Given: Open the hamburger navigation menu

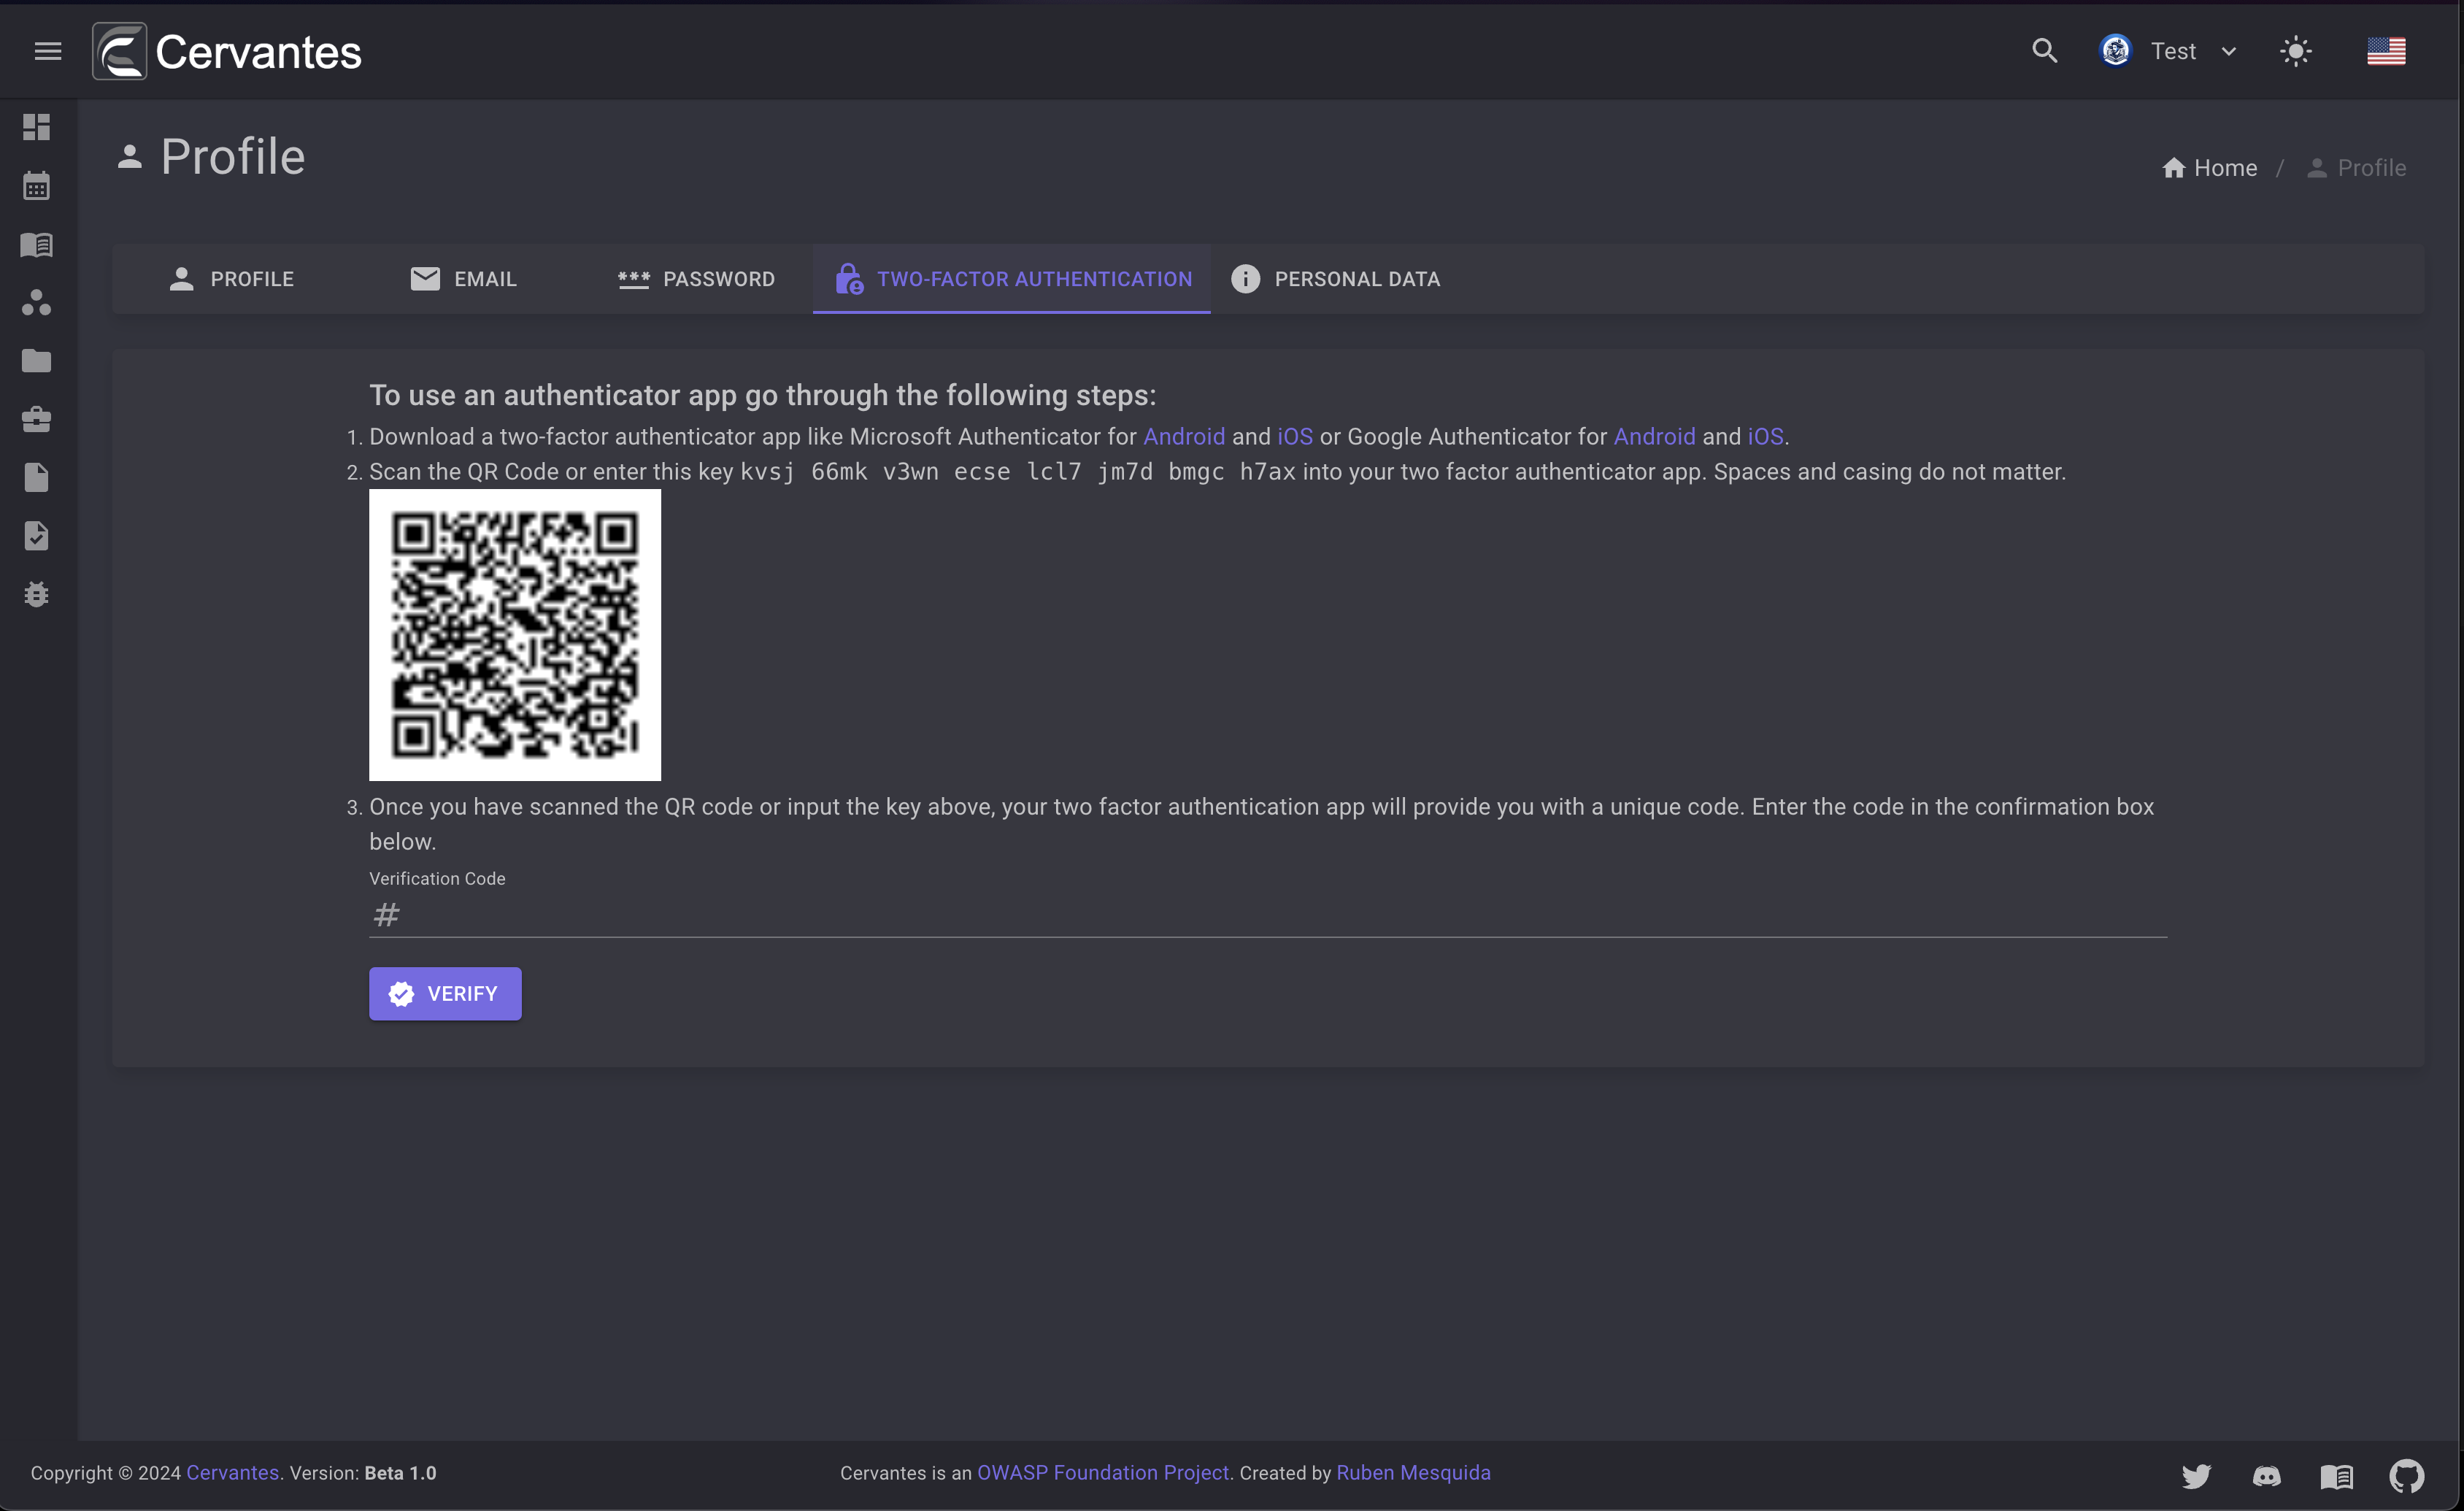Looking at the screenshot, I should (x=48, y=51).
